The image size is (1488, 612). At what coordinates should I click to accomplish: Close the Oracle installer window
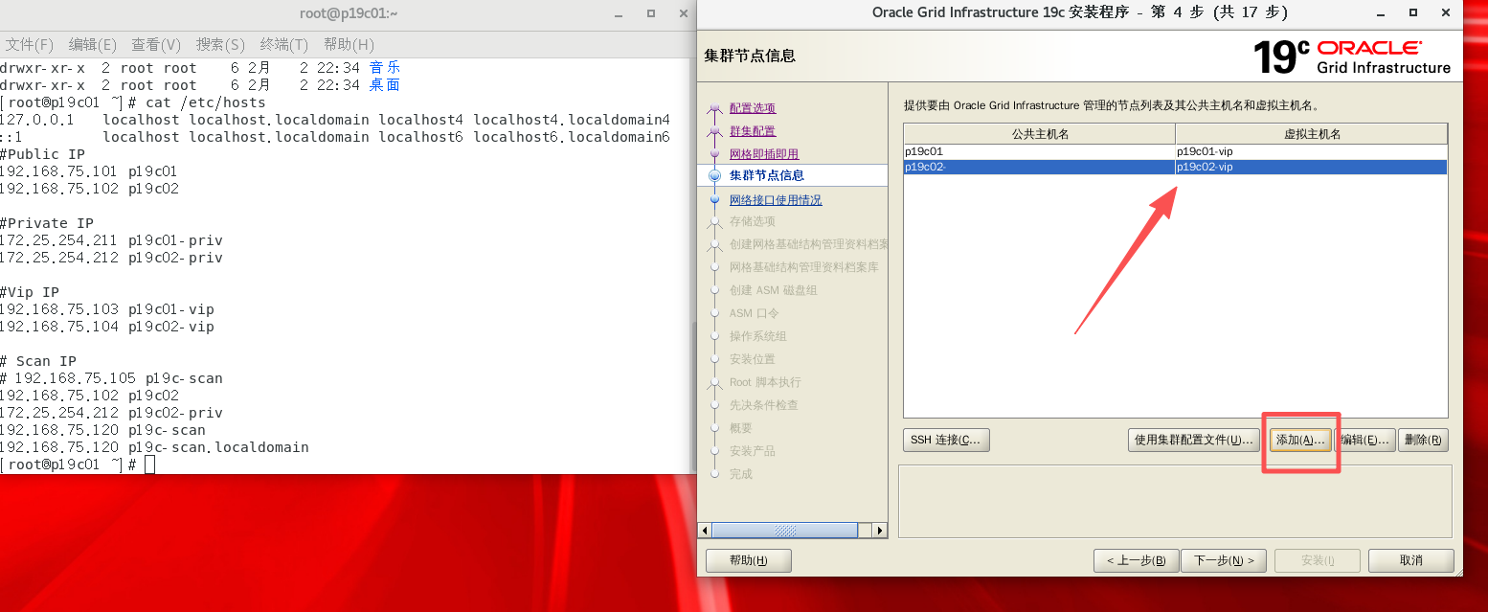coord(1445,12)
